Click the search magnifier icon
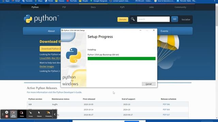The width and height of the screenshot is (218, 122). tap(133, 19)
